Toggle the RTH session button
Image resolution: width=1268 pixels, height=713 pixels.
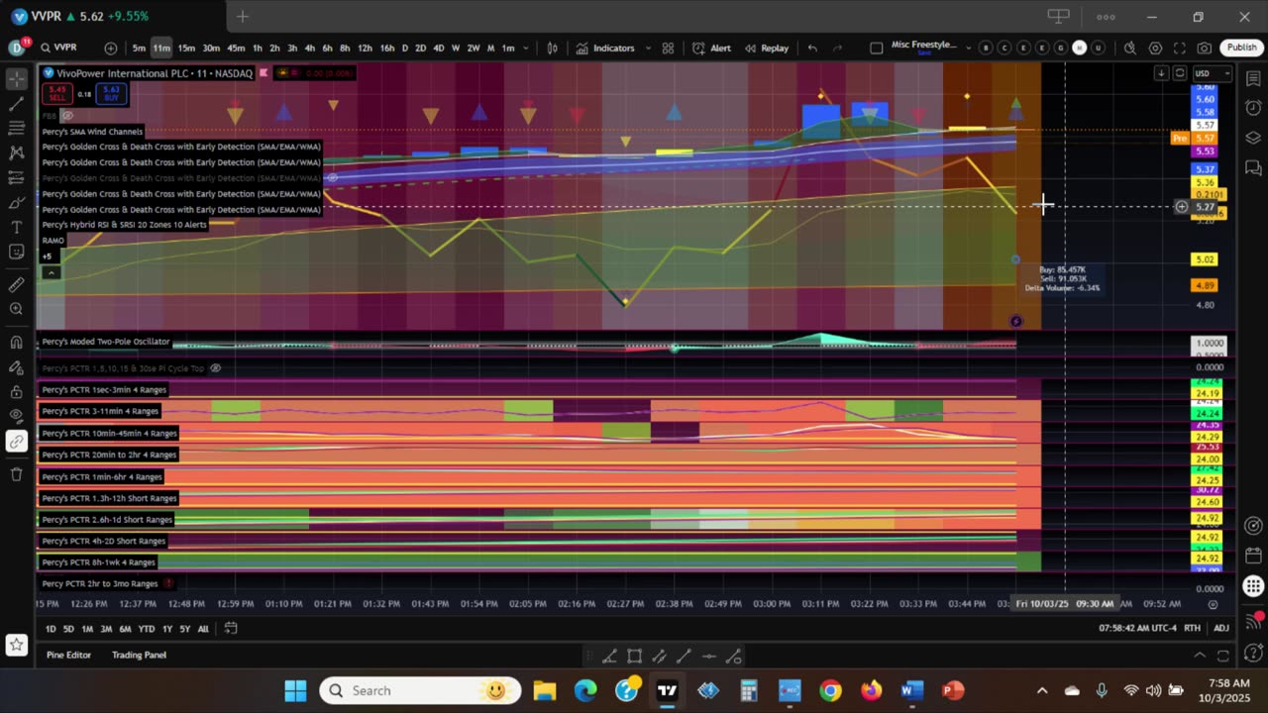click(1193, 628)
